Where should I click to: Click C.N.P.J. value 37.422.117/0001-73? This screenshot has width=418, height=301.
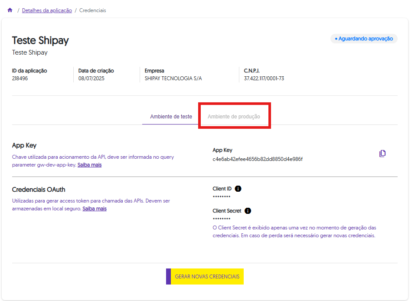(264, 79)
